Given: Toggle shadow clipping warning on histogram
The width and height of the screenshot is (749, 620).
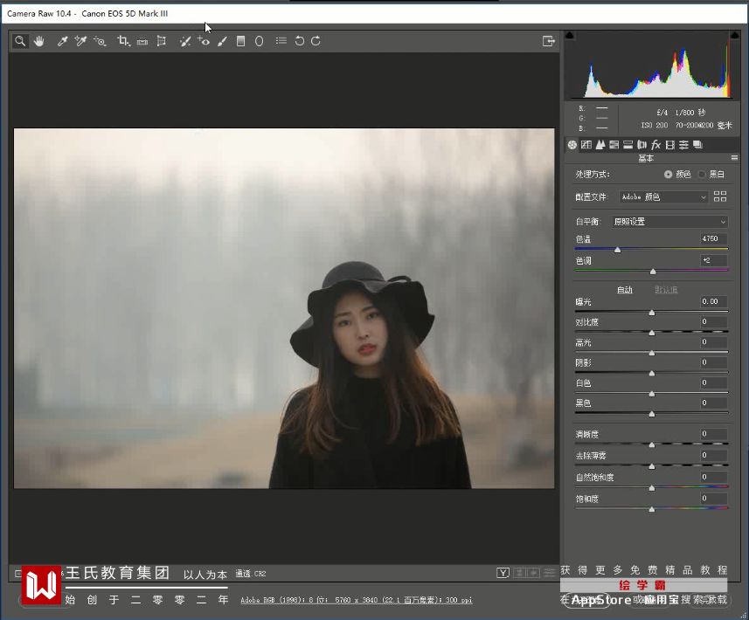Looking at the screenshot, I should pyautogui.click(x=569, y=35).
